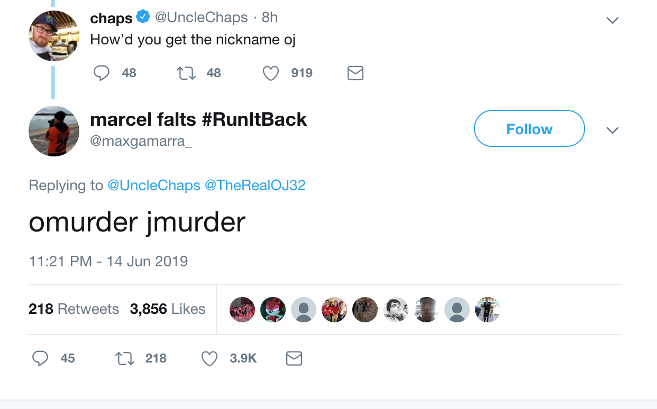Follow marcel falts
The width and height of the screenshot is (657, 409).
tap(529, 129)
